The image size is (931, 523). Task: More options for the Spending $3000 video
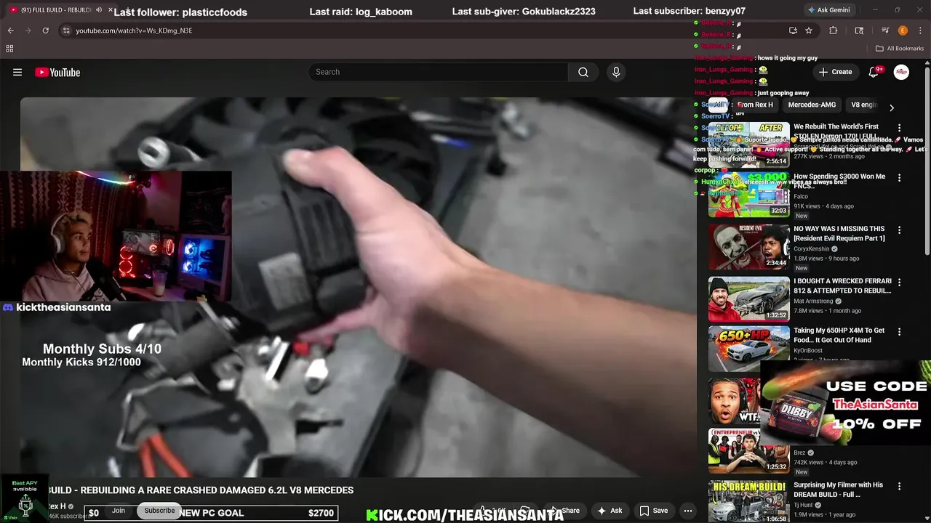899,178
